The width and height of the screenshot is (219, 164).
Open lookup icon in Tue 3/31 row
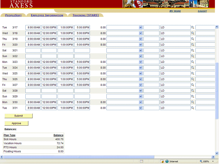click(193, 108)
